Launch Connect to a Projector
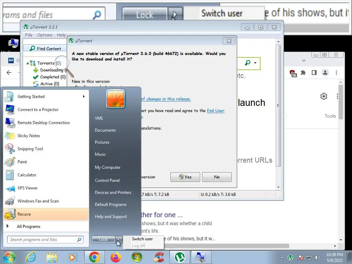 click(x=46, y=110)
